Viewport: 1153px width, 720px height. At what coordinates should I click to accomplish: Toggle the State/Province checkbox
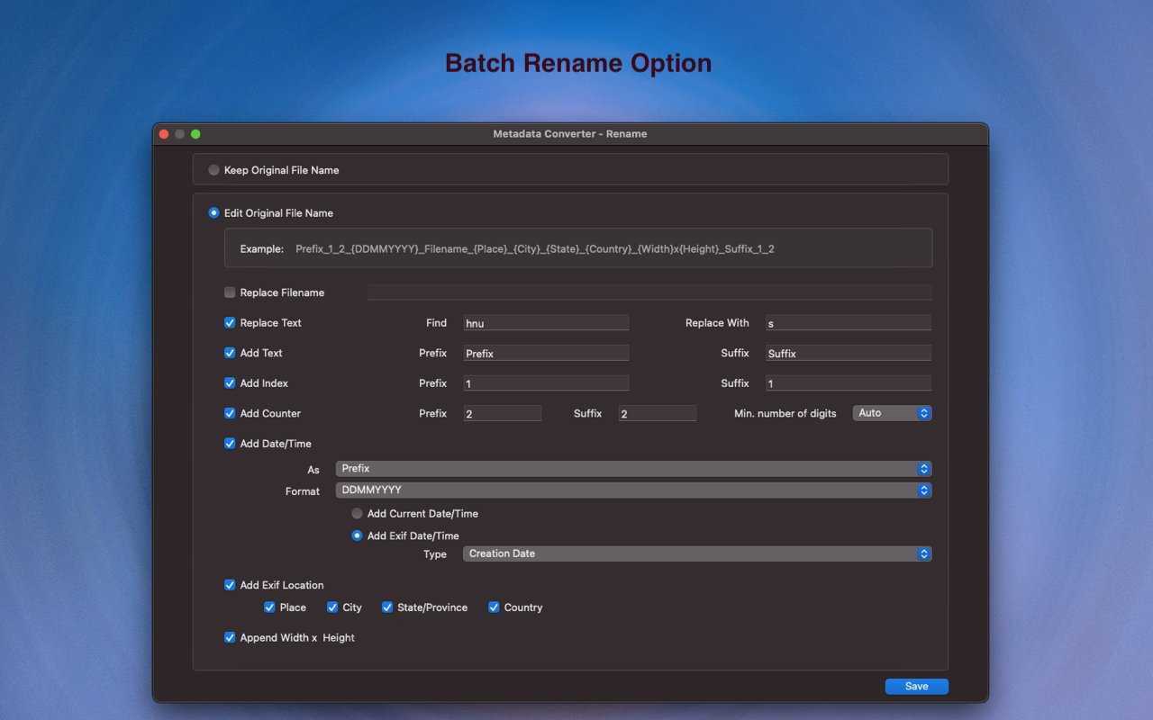[x=387, y=607]
